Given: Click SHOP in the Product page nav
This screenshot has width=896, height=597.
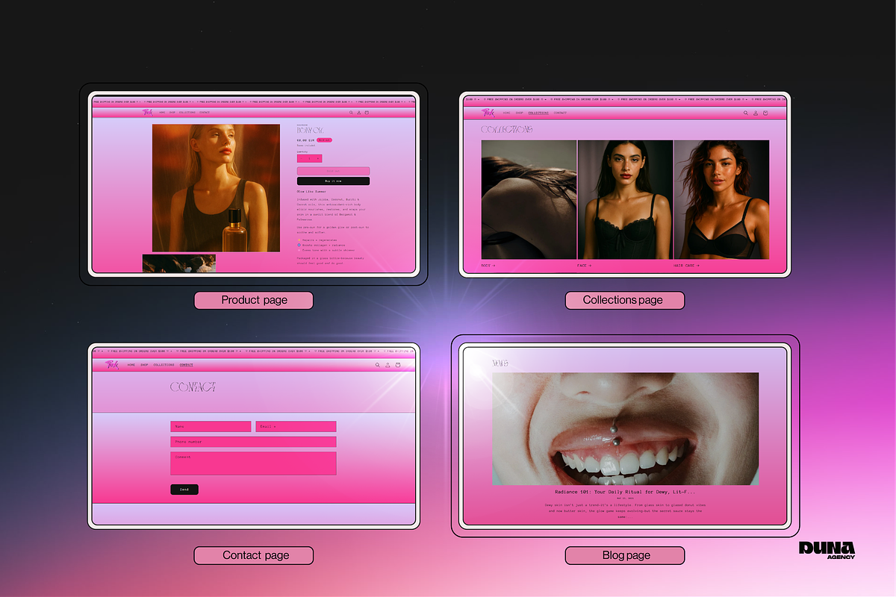Looking at the screenshot, I should tap(172, 113).
